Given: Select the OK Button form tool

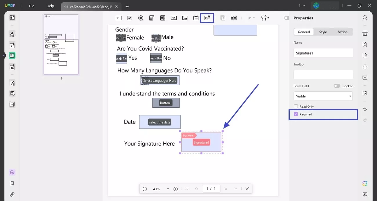Looking at the screenshot, I should [174, 18].
